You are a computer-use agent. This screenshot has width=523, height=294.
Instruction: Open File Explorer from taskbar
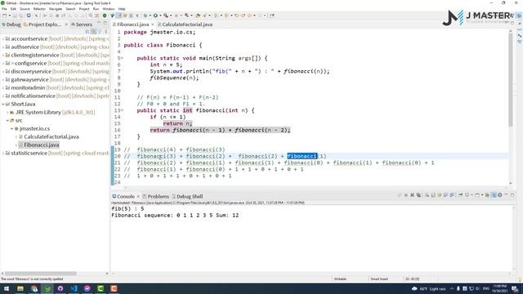[x=20, y=288]
